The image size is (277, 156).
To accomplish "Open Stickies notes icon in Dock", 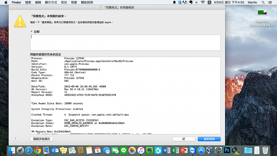I will [x=63, y=151].
